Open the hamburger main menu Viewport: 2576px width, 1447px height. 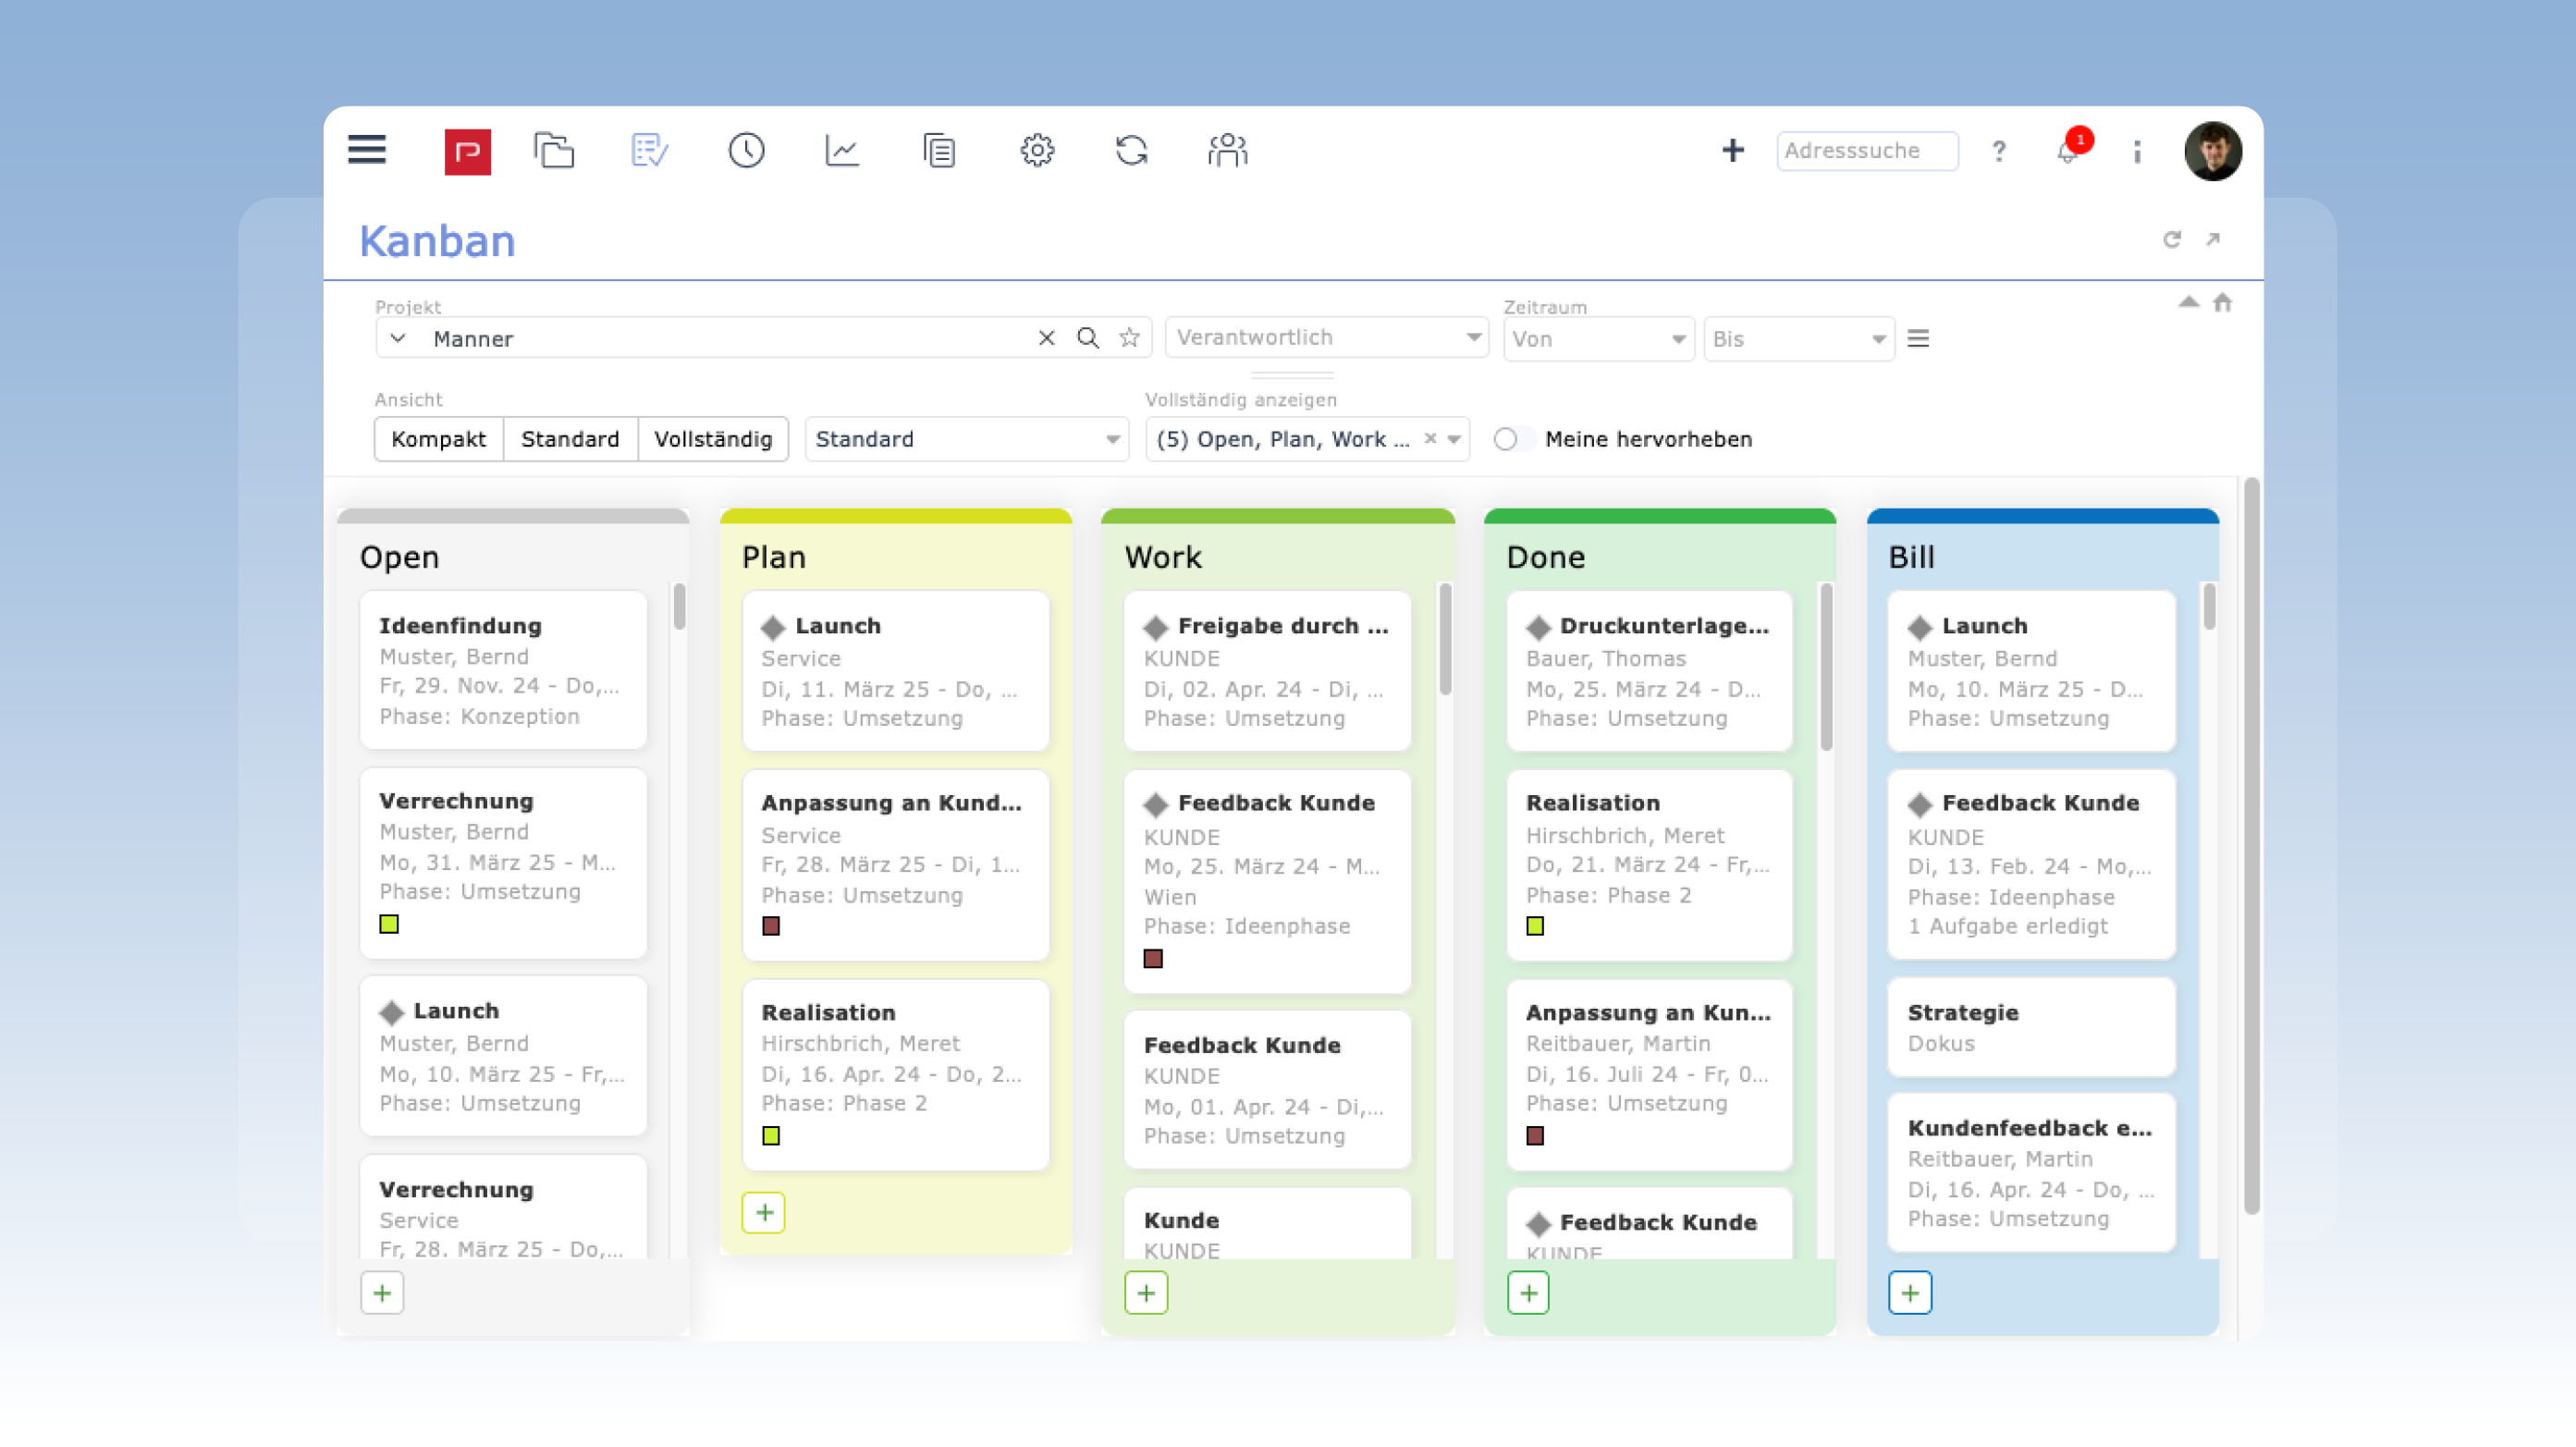(x=367, y=150)
